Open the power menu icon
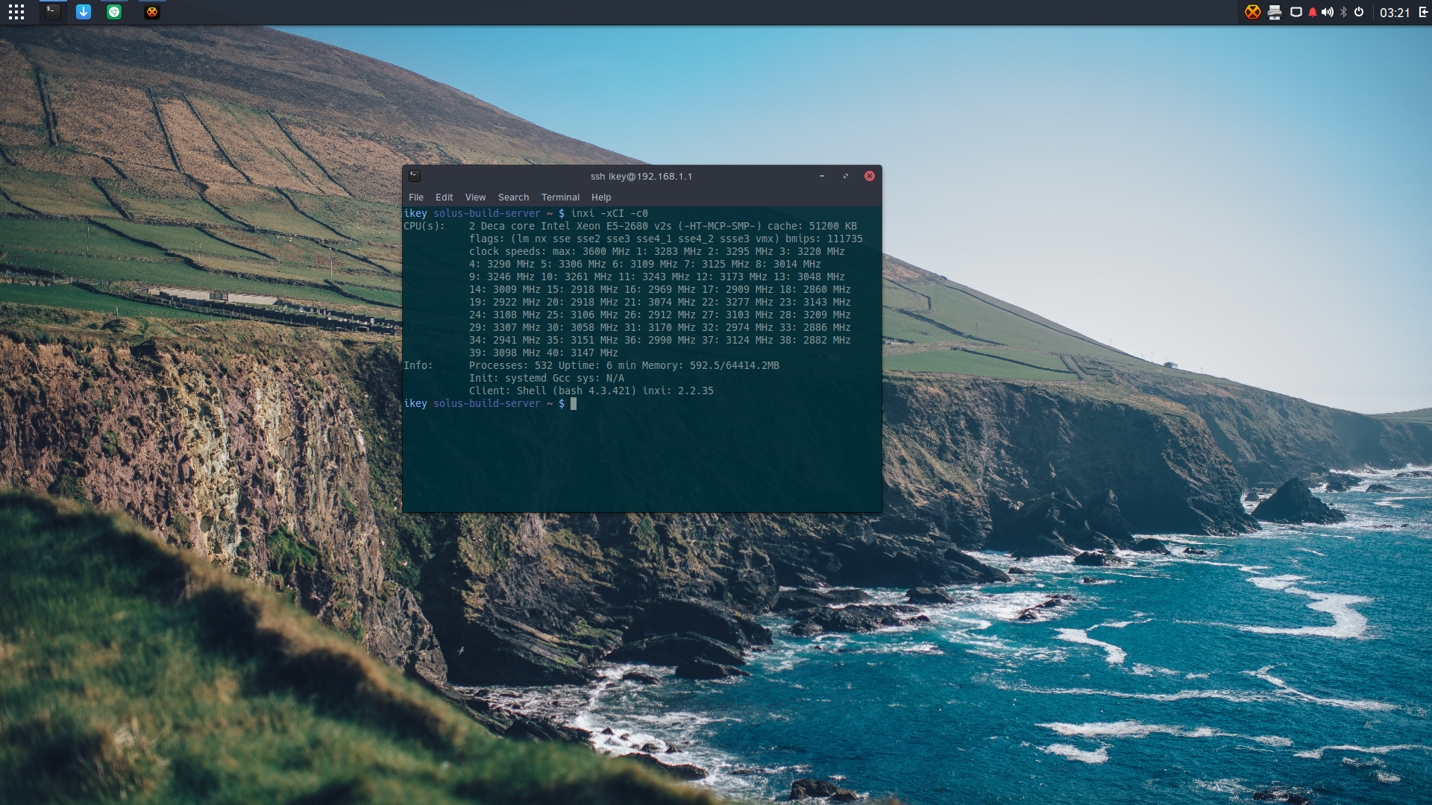 click(x=1359, y=12)
